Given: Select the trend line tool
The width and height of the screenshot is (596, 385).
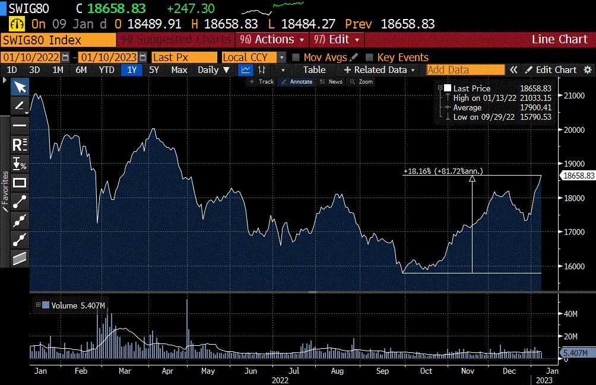Looking at the screenshot, I should pyautogui.click(x=20, y=202).
